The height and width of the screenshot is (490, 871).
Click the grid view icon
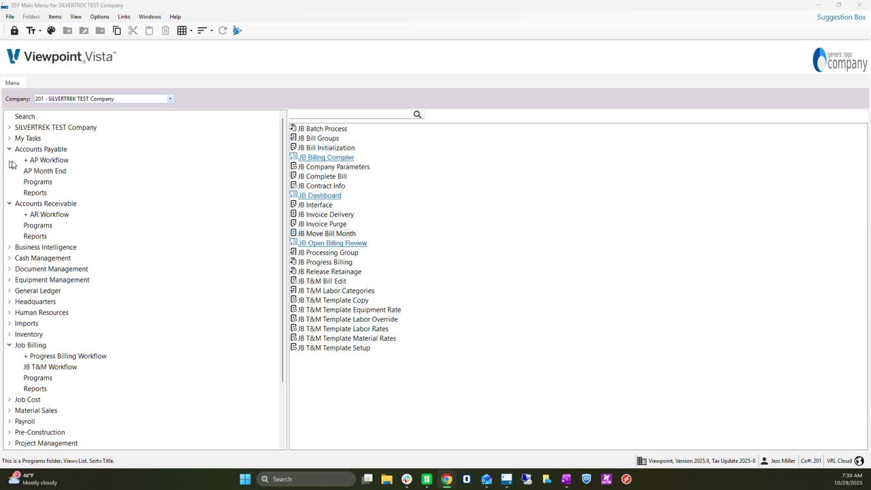tap(182, 31)
